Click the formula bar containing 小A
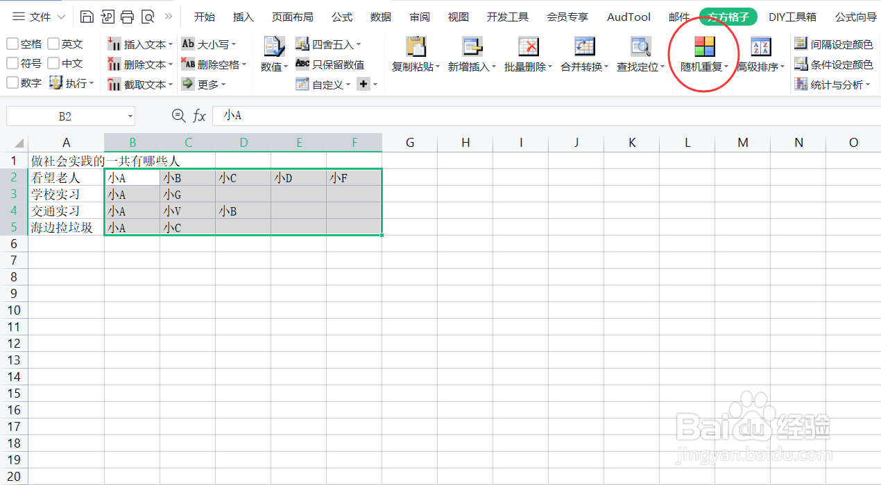This screenshot has height=485, width=881. click(547, 116)
